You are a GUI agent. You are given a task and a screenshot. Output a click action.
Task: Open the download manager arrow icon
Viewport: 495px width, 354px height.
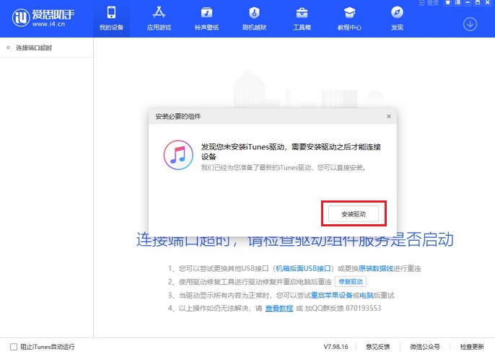pyautogui.click(x=470, y=24)
